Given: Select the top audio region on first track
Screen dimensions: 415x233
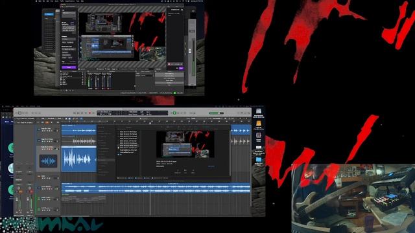Looking at the screenshot, I should (x=79, y=129).
